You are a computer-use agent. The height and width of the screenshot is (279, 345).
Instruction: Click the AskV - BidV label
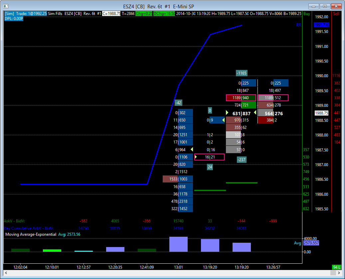14,221
